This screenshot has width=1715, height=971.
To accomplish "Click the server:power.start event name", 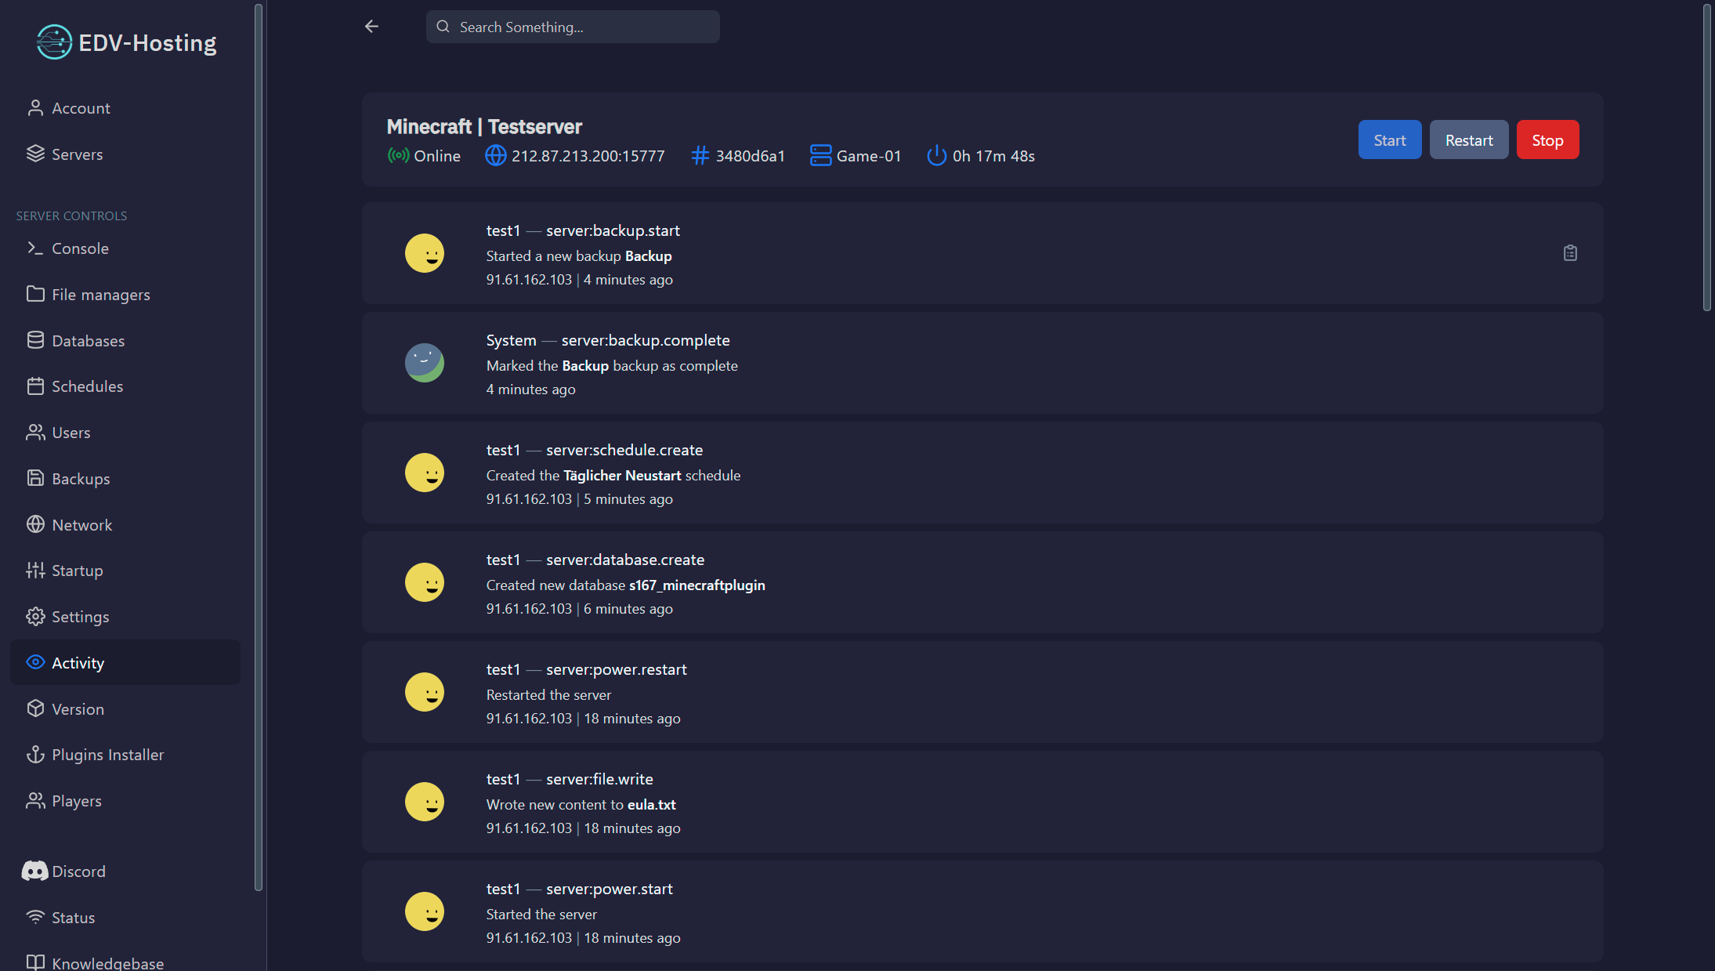I will click(610, 889).
